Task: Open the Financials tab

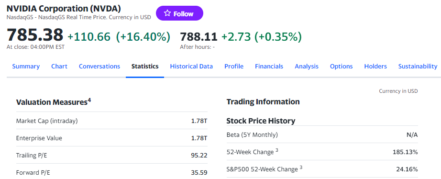Action: pyautogui.click(x=269, y=67)
